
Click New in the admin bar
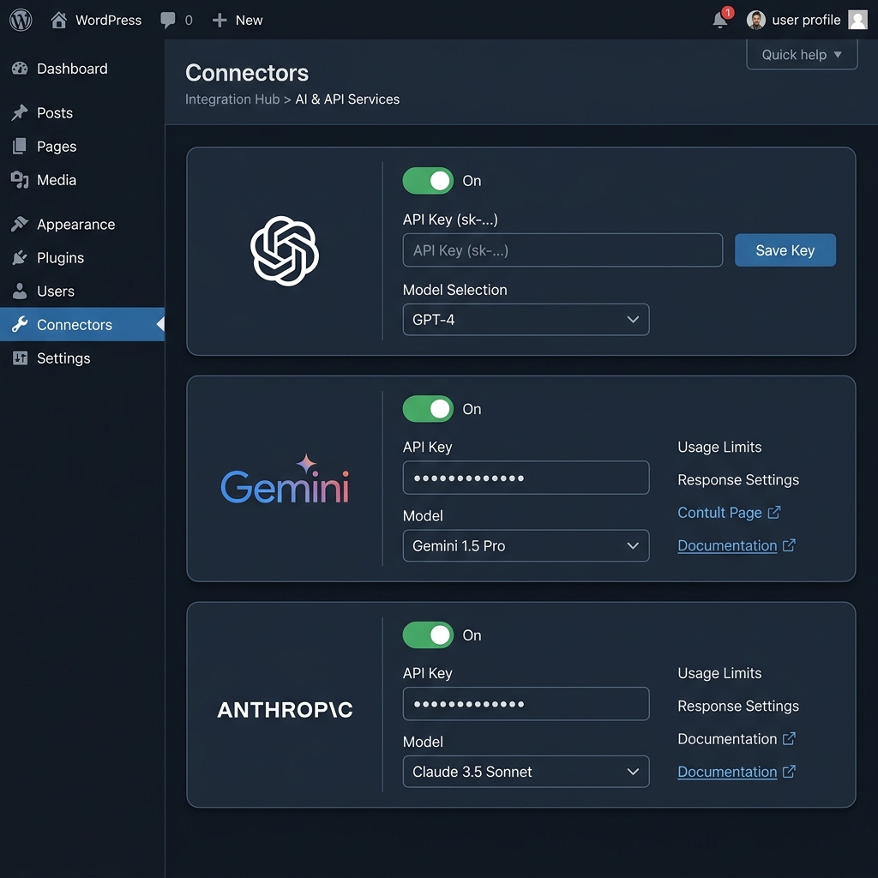pyautogui.click(x=249, y=21)
